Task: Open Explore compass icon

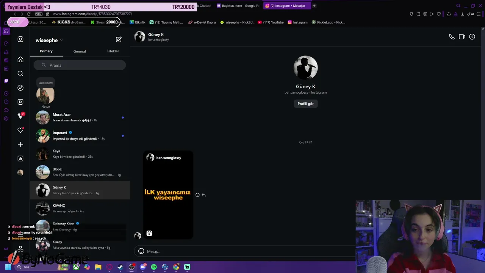Action: coord(20,88)
